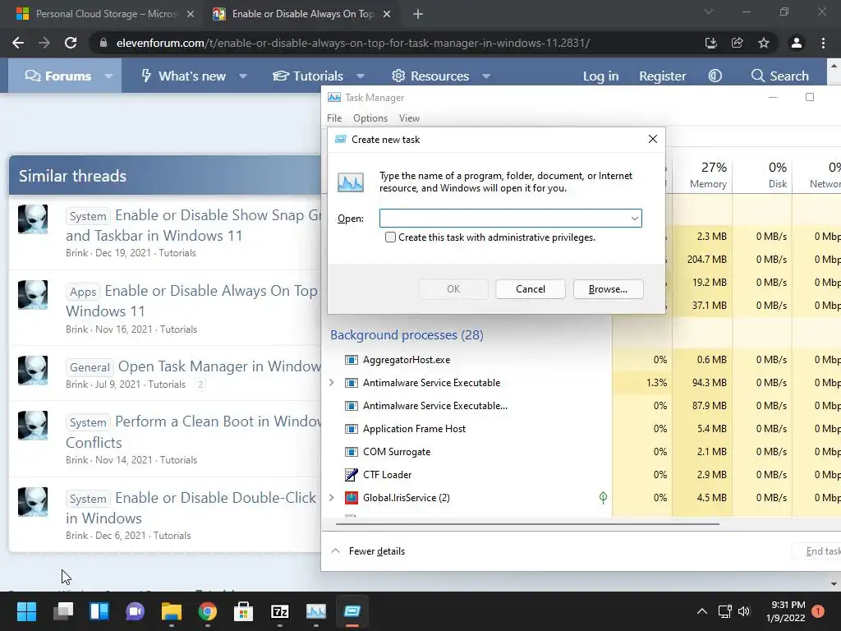Image resolution: width=841 pixels, height=631 pixels.
Task: Expand the Tutorials dropdown arrow
Action: [x=361, y=76]
